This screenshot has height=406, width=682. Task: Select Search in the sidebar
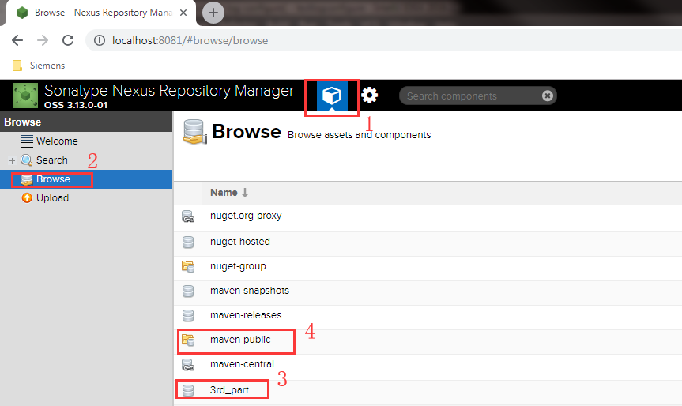click(x=51, y=160)
